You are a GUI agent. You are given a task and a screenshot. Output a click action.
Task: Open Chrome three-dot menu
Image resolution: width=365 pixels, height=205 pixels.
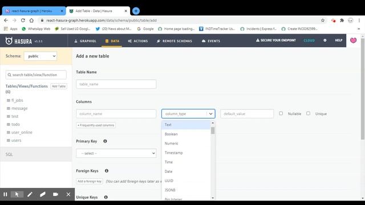click(x=359, y=20)
